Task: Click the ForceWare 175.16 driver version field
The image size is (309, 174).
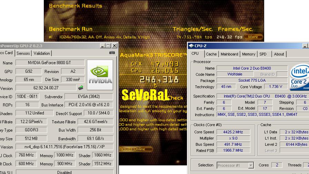Action: tap(64, 147)
